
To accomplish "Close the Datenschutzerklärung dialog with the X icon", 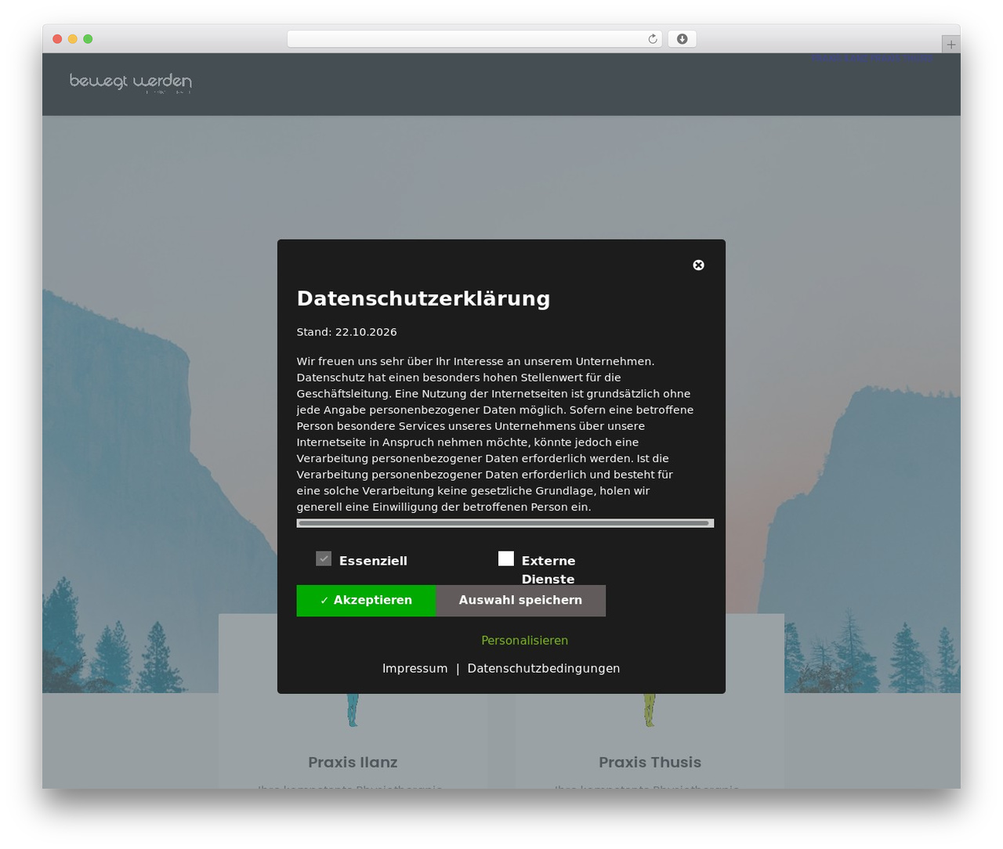I will click(x=698, y=265).
